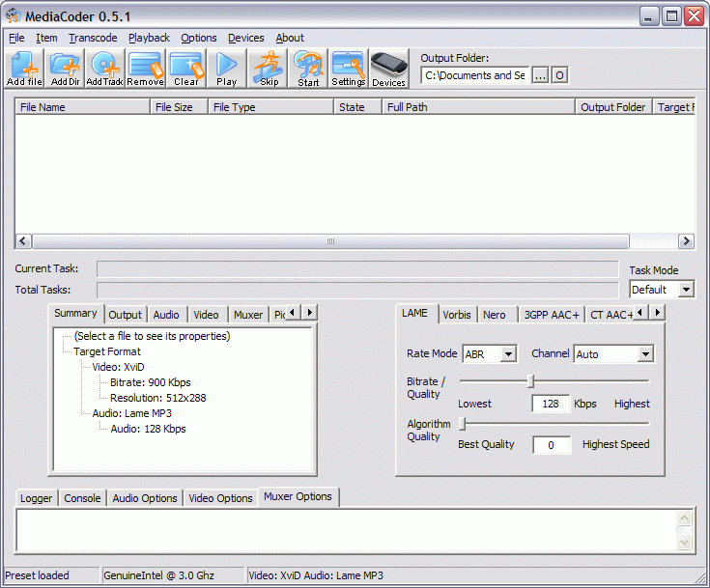This screenshot has width=710, height=588.
Task: Switch to the Vorbis encoder tab
Action: tap(457, 315)
